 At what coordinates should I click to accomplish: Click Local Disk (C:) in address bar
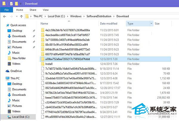56,16
